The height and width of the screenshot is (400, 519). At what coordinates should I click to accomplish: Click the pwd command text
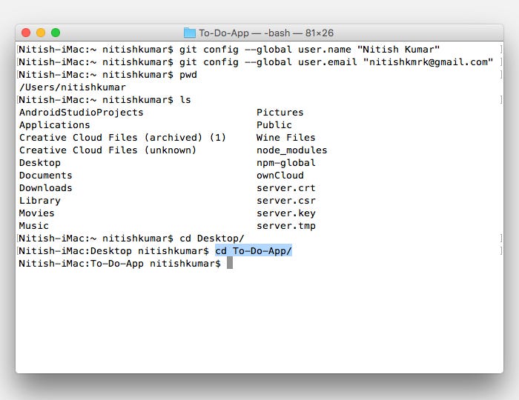point(188,75)
